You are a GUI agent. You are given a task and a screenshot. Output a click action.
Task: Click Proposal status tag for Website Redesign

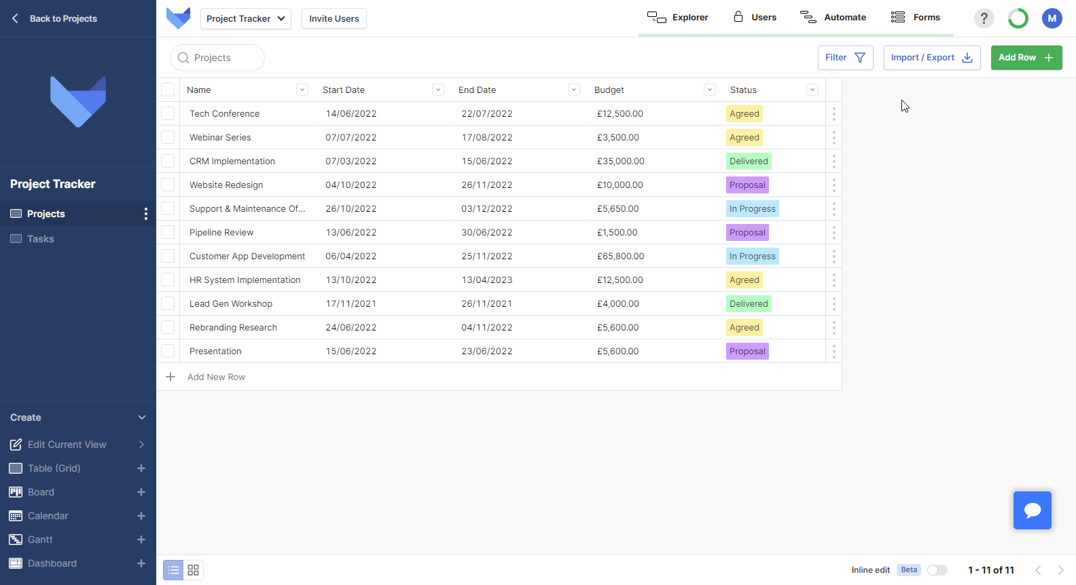pyautogui.click(x=747, y=185)
